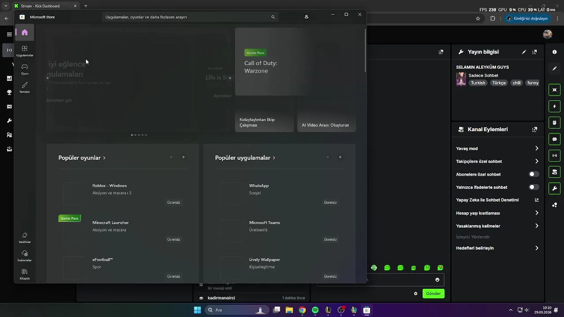This screenshot has width=564, height=317.
Task: Pop out the Yayın bilgisi panel
Action: point(534,52)
